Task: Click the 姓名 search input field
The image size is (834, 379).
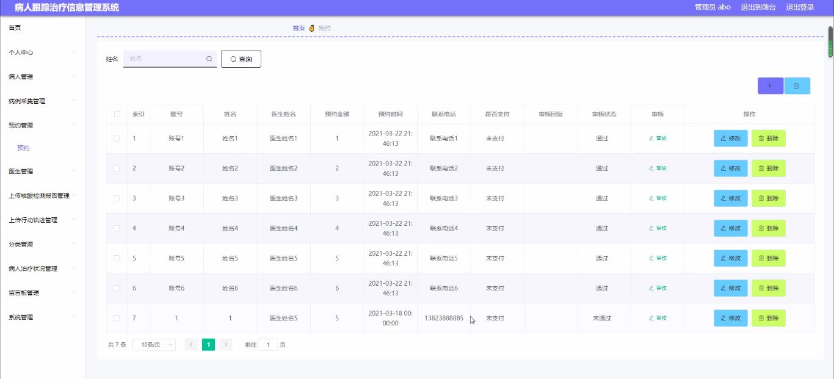Action: [170, 59]
